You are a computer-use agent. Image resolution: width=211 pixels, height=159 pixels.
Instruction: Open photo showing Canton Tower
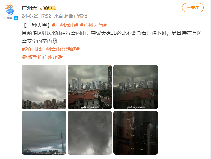click(44, 133)
